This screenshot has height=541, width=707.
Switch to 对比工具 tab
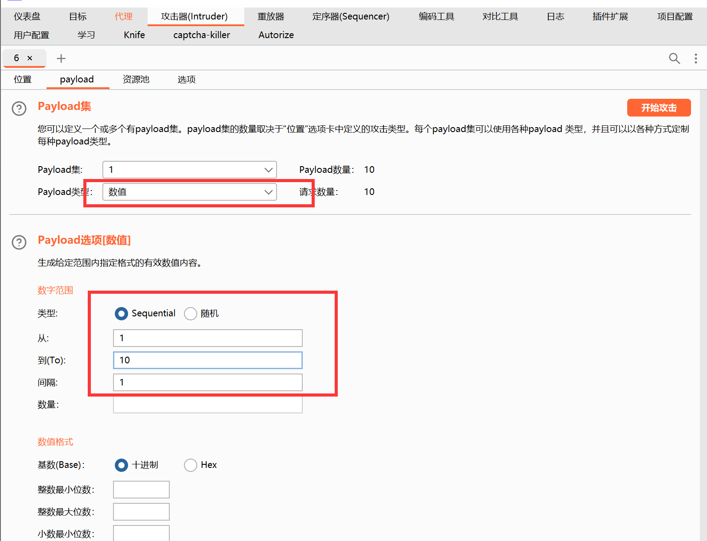point(500,16)
